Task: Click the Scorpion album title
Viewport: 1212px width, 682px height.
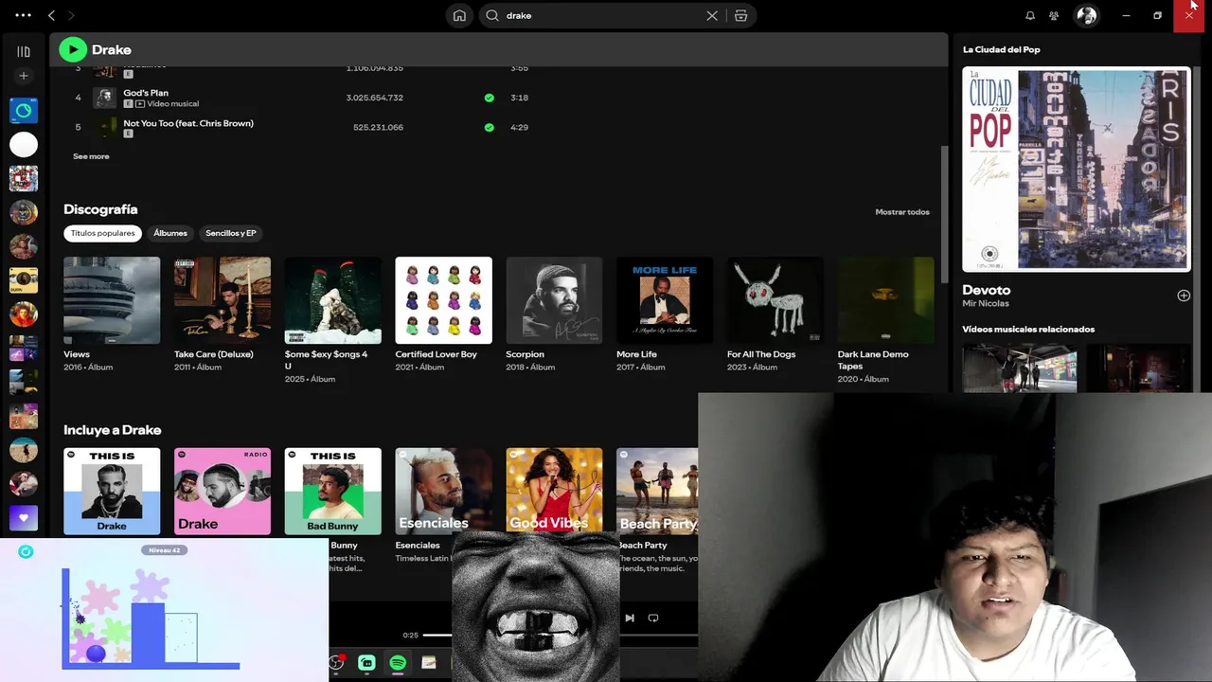Action: (x=525, y=354)
